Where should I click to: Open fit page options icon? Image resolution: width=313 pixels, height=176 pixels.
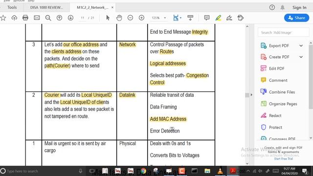(177, 18)
